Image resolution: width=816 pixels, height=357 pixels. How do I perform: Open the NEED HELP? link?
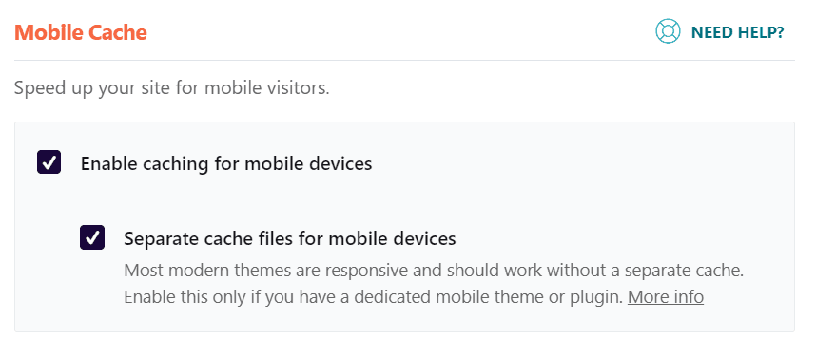(x=720, y=31)
